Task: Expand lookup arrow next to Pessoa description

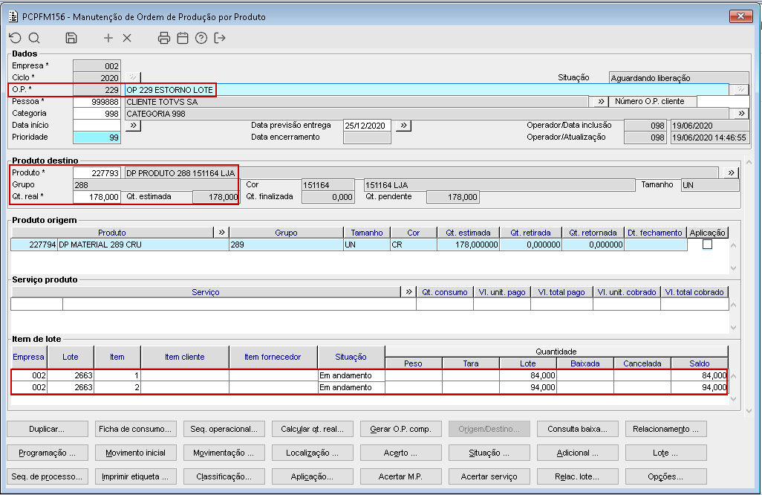Action: tap(601, 102)
